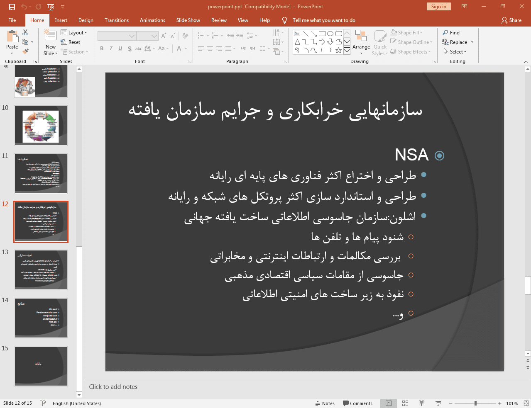Click Start From Beginning in the quick access toolbar
Image resolution: width=531 pixels, height=408 pixels.
click(x=51, y=7)
